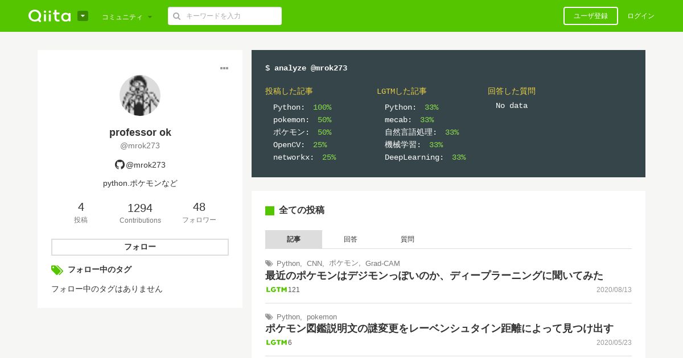Open GitHub icon link for @mrok273
Image resolution: width=683 pixels, height=358 pixels.
tap(120, 165)
